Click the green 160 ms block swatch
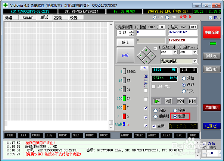Image resolution: width=224 pixels, height=161 pixels. click(x=124, y=98)
